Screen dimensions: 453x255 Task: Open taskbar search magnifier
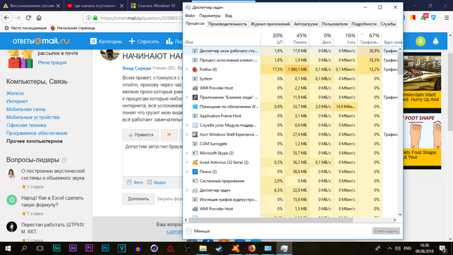tap(24, 248)
